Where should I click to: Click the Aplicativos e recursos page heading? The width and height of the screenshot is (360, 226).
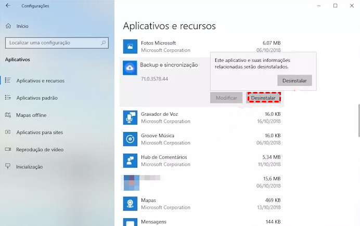pyautogui.click(x=170, y=26)
